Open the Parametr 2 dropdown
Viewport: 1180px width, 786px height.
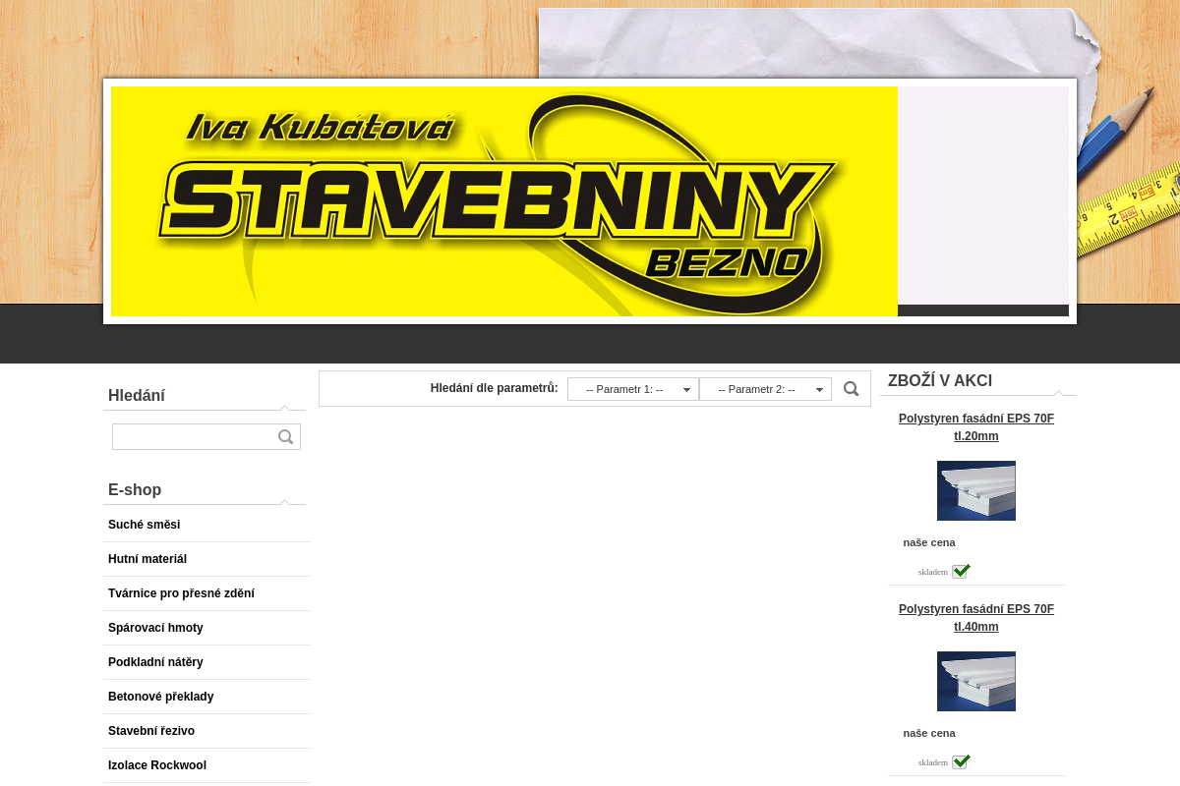(765, 389)
